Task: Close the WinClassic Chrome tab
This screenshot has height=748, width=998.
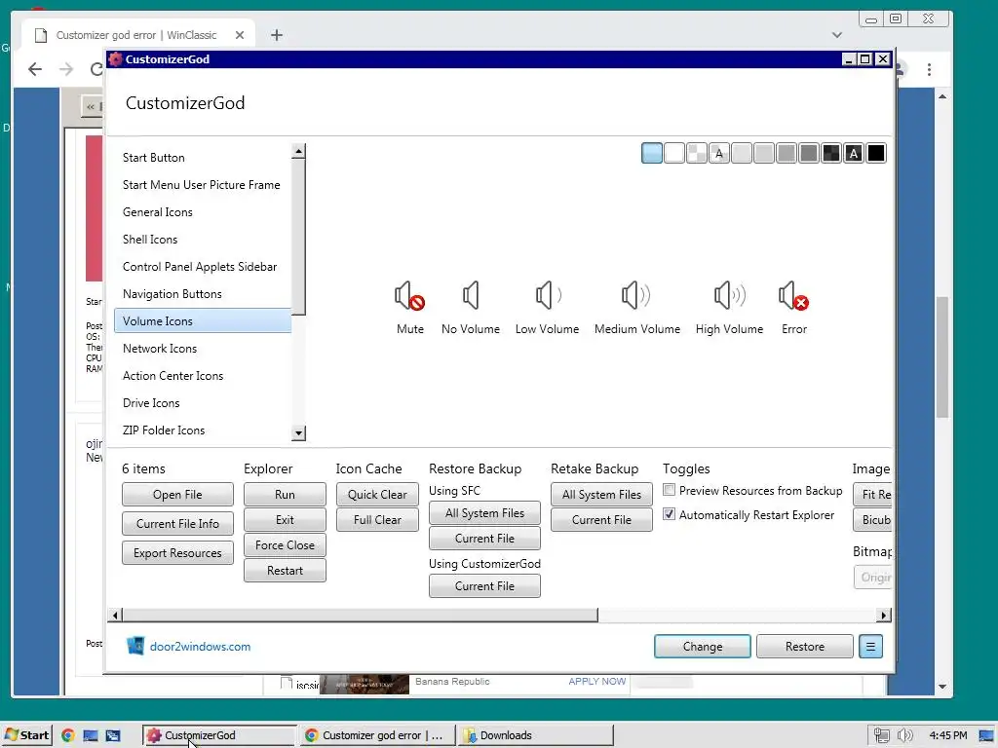Action: click(240, 35)
